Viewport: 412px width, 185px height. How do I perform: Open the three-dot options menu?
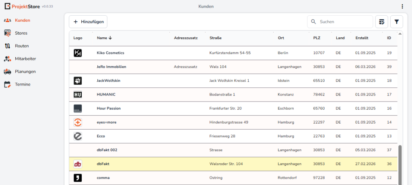click(x=402, y=6)
